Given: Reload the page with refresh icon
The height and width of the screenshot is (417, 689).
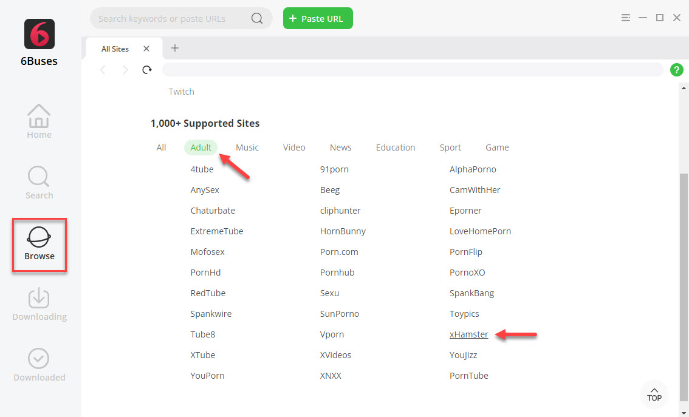Looking at the screenshot, I should click(147, 69).
